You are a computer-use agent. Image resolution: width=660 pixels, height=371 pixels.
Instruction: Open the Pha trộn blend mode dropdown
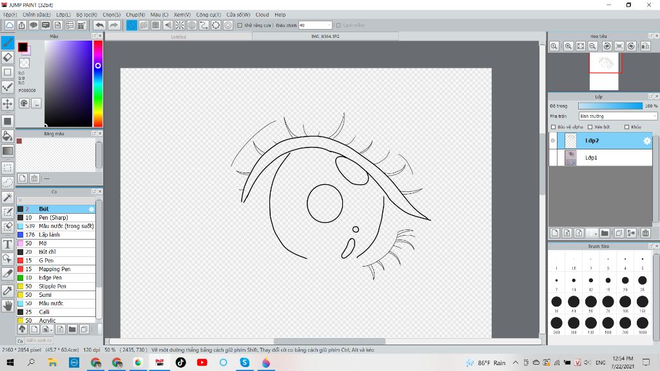coord(617,116)
